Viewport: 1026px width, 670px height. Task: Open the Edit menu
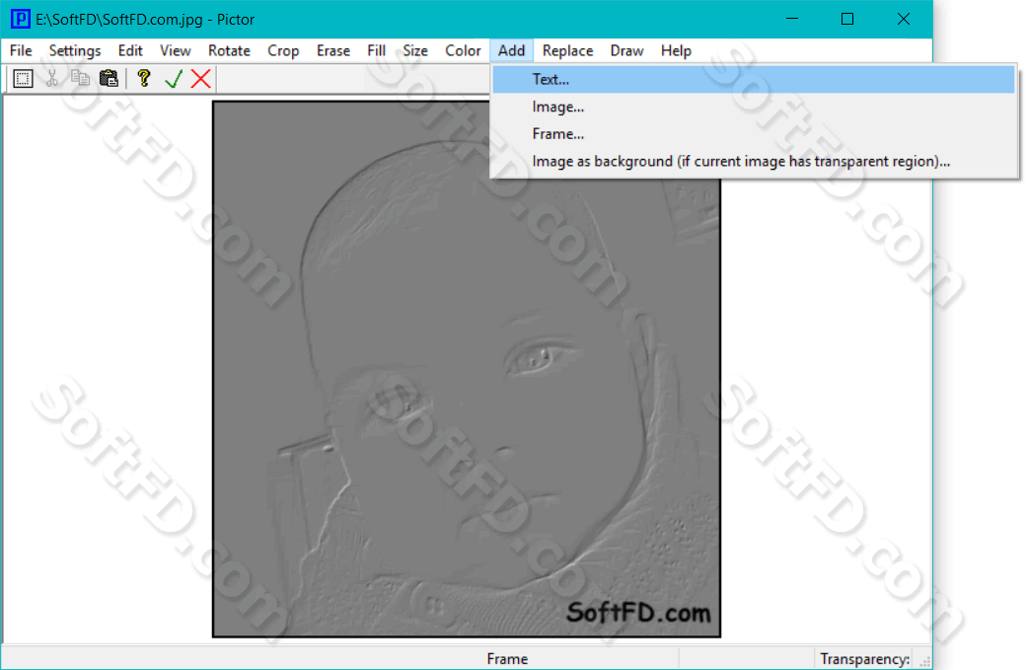[130, 50]
